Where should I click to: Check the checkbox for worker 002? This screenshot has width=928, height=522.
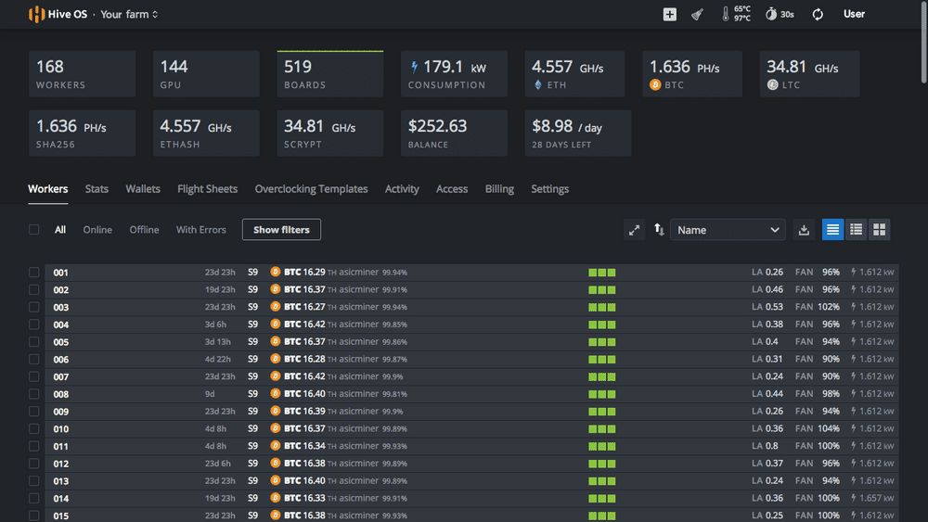point(33,289)
